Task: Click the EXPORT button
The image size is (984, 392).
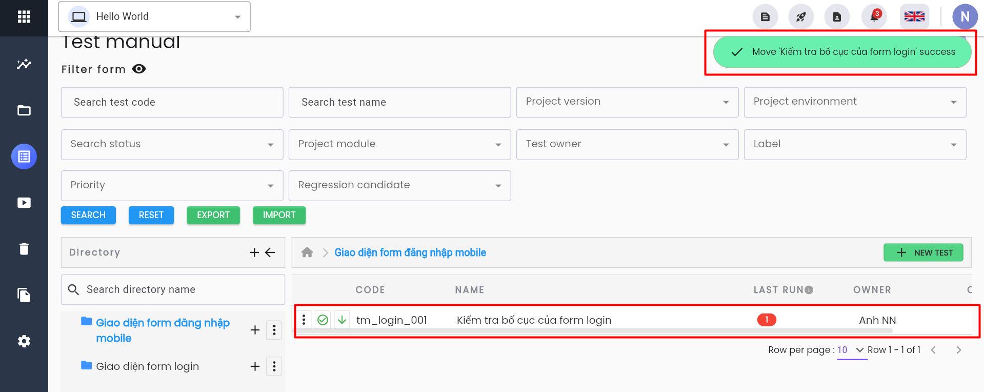Action: pos(213,215)
